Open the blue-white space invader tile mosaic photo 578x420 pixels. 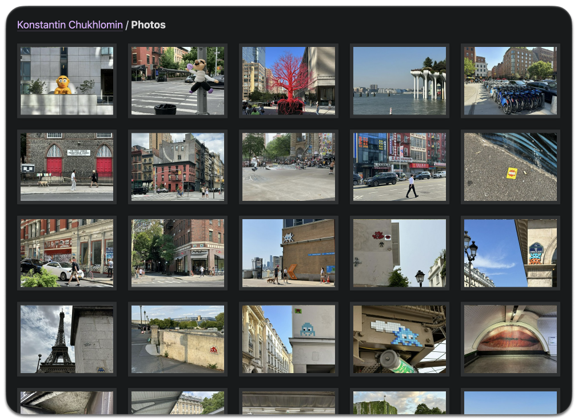point(400,339)
